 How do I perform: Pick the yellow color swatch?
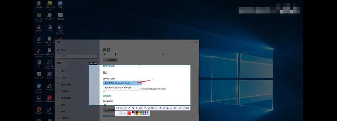(139, 114)
